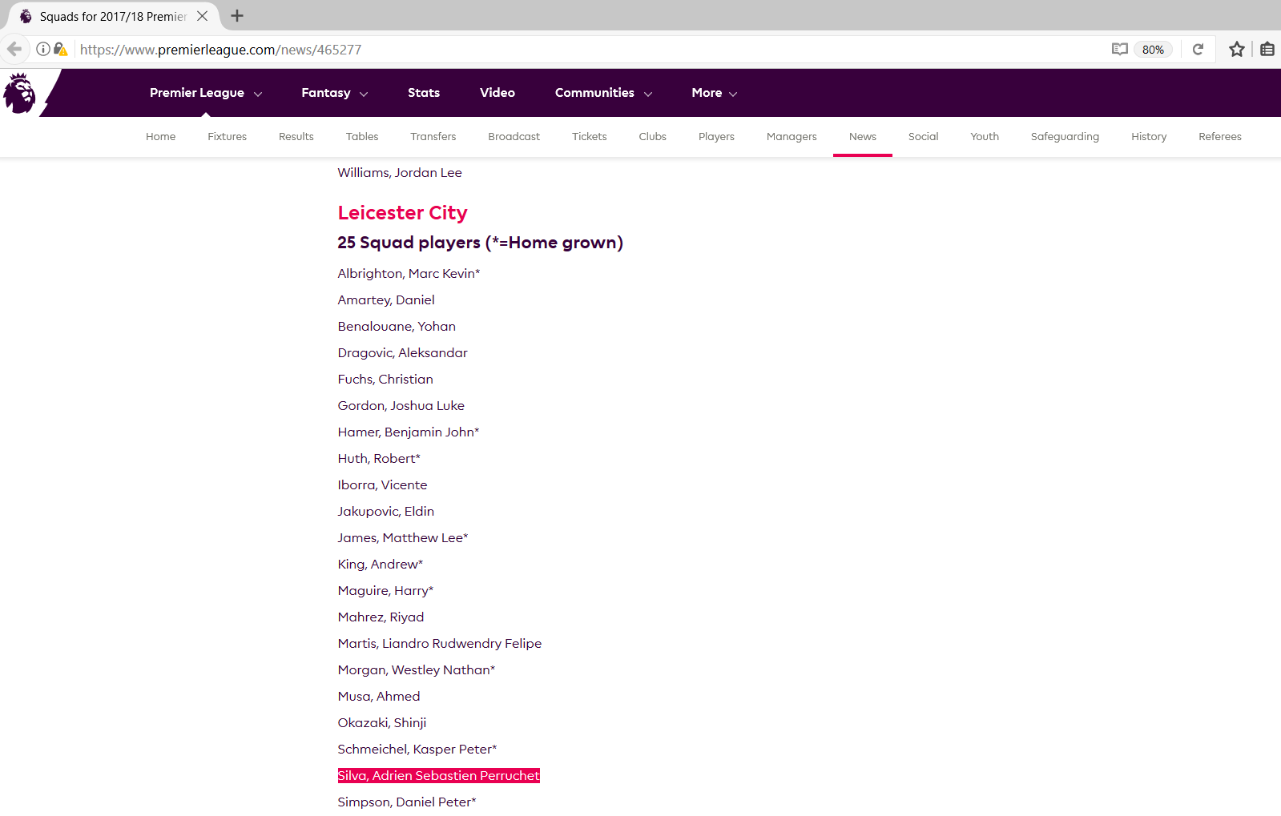Click the Leicester City heading
Viewport: 1281px width, 816px height.
coord(402,213)
